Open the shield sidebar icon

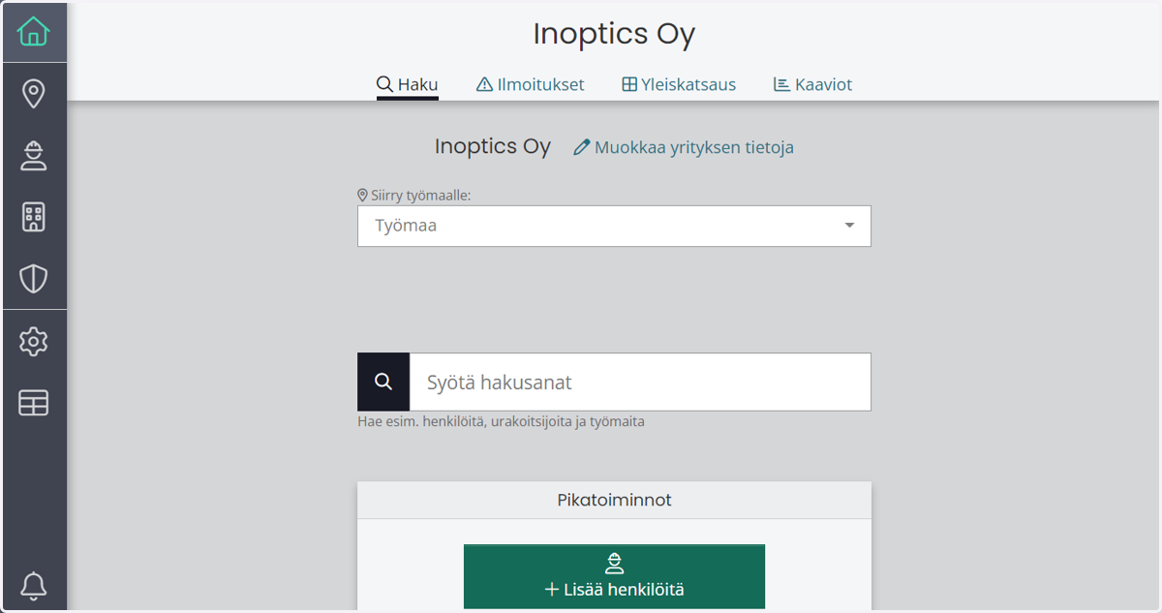pos(33,279)
